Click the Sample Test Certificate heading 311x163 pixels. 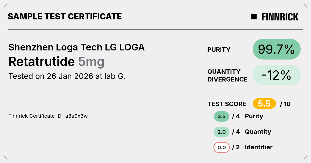[65, 17]
